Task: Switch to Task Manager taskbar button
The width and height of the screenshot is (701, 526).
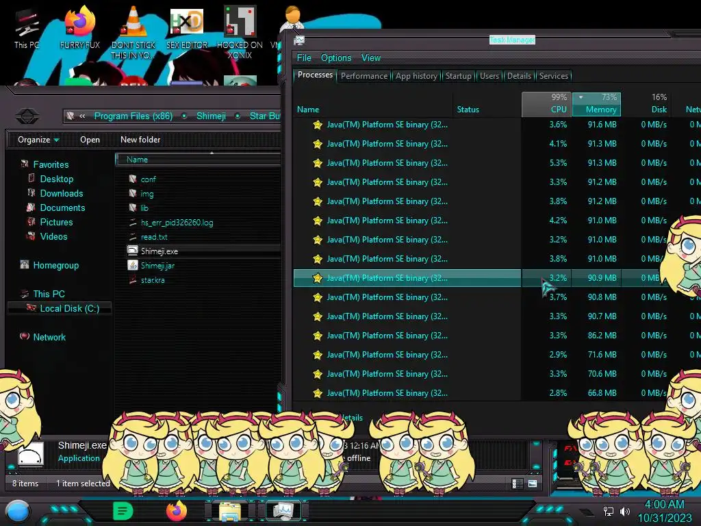Action: click(x=283, y=511)
